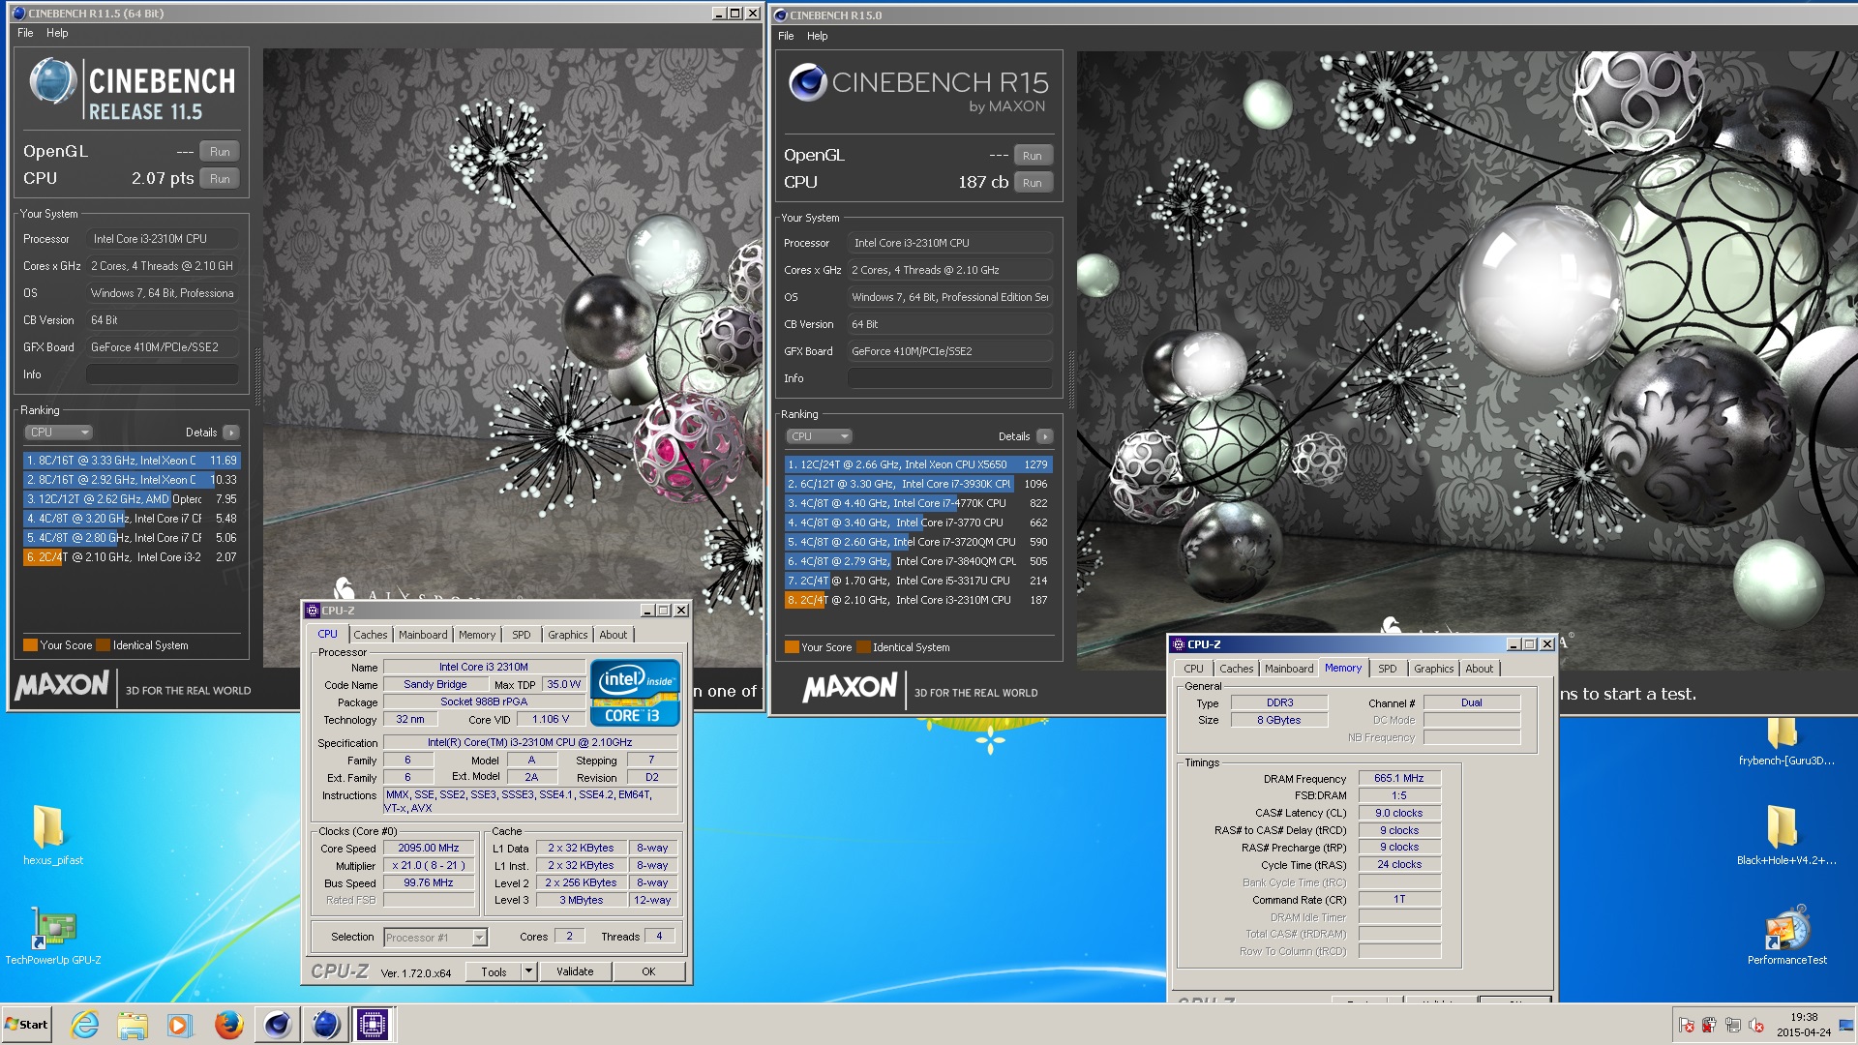
Task: Open the Start menu
Action: [x=26, y=1024]
